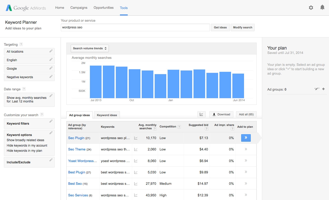Show trend chart for Best Plugin row

point(136,172)
